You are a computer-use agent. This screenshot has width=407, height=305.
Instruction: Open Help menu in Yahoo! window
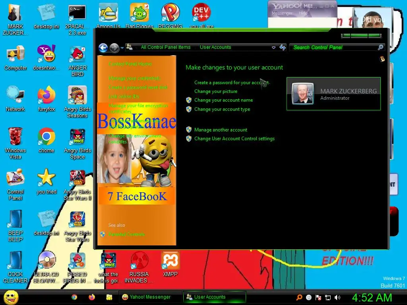pyautogui.click(x=303, y=13)
